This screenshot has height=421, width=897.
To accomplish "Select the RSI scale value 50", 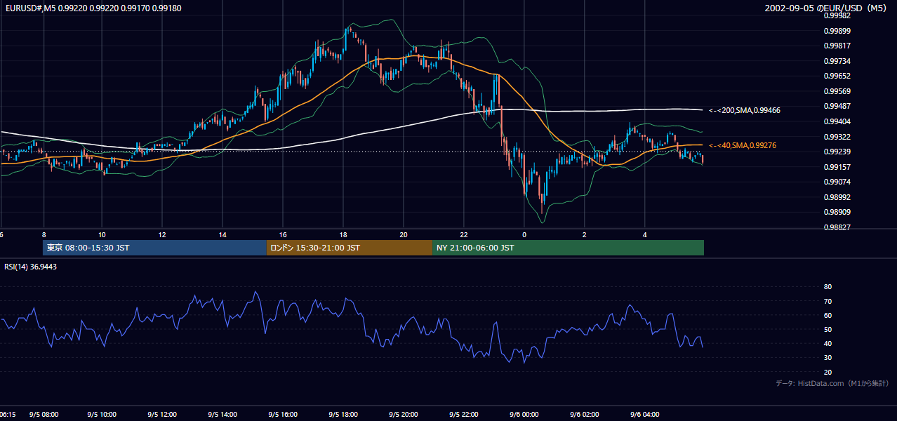I will pyautogui.click(x=828, y=329).
